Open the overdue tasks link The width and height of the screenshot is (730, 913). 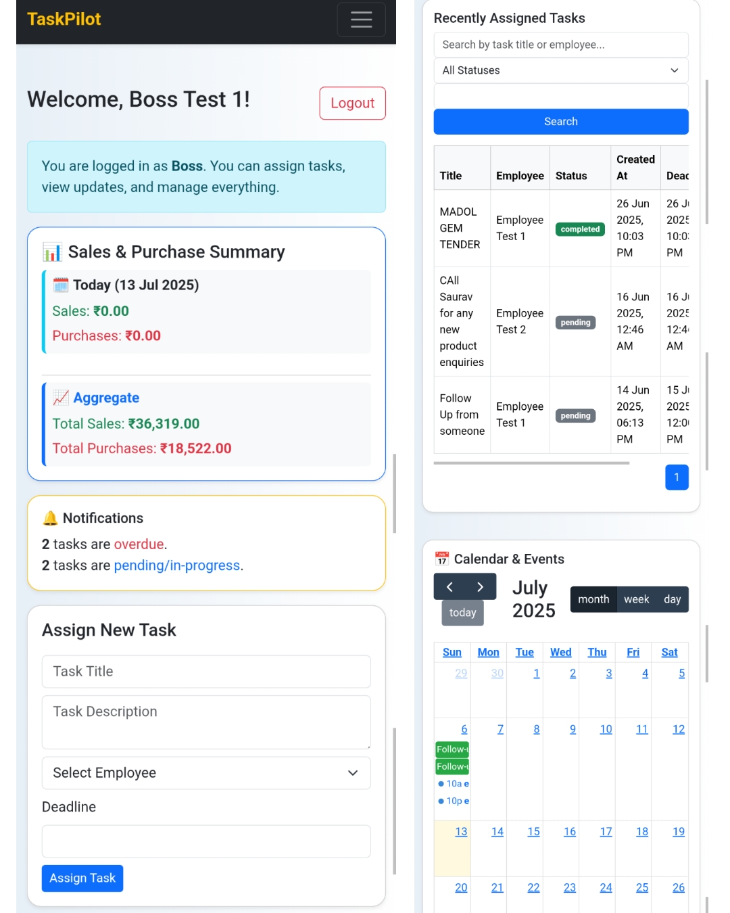coord(139,544)
